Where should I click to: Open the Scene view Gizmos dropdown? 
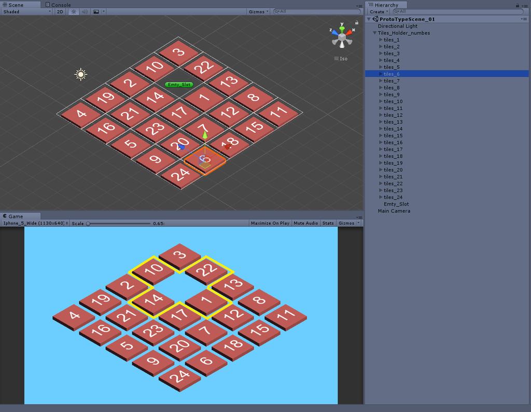[259, 11]
